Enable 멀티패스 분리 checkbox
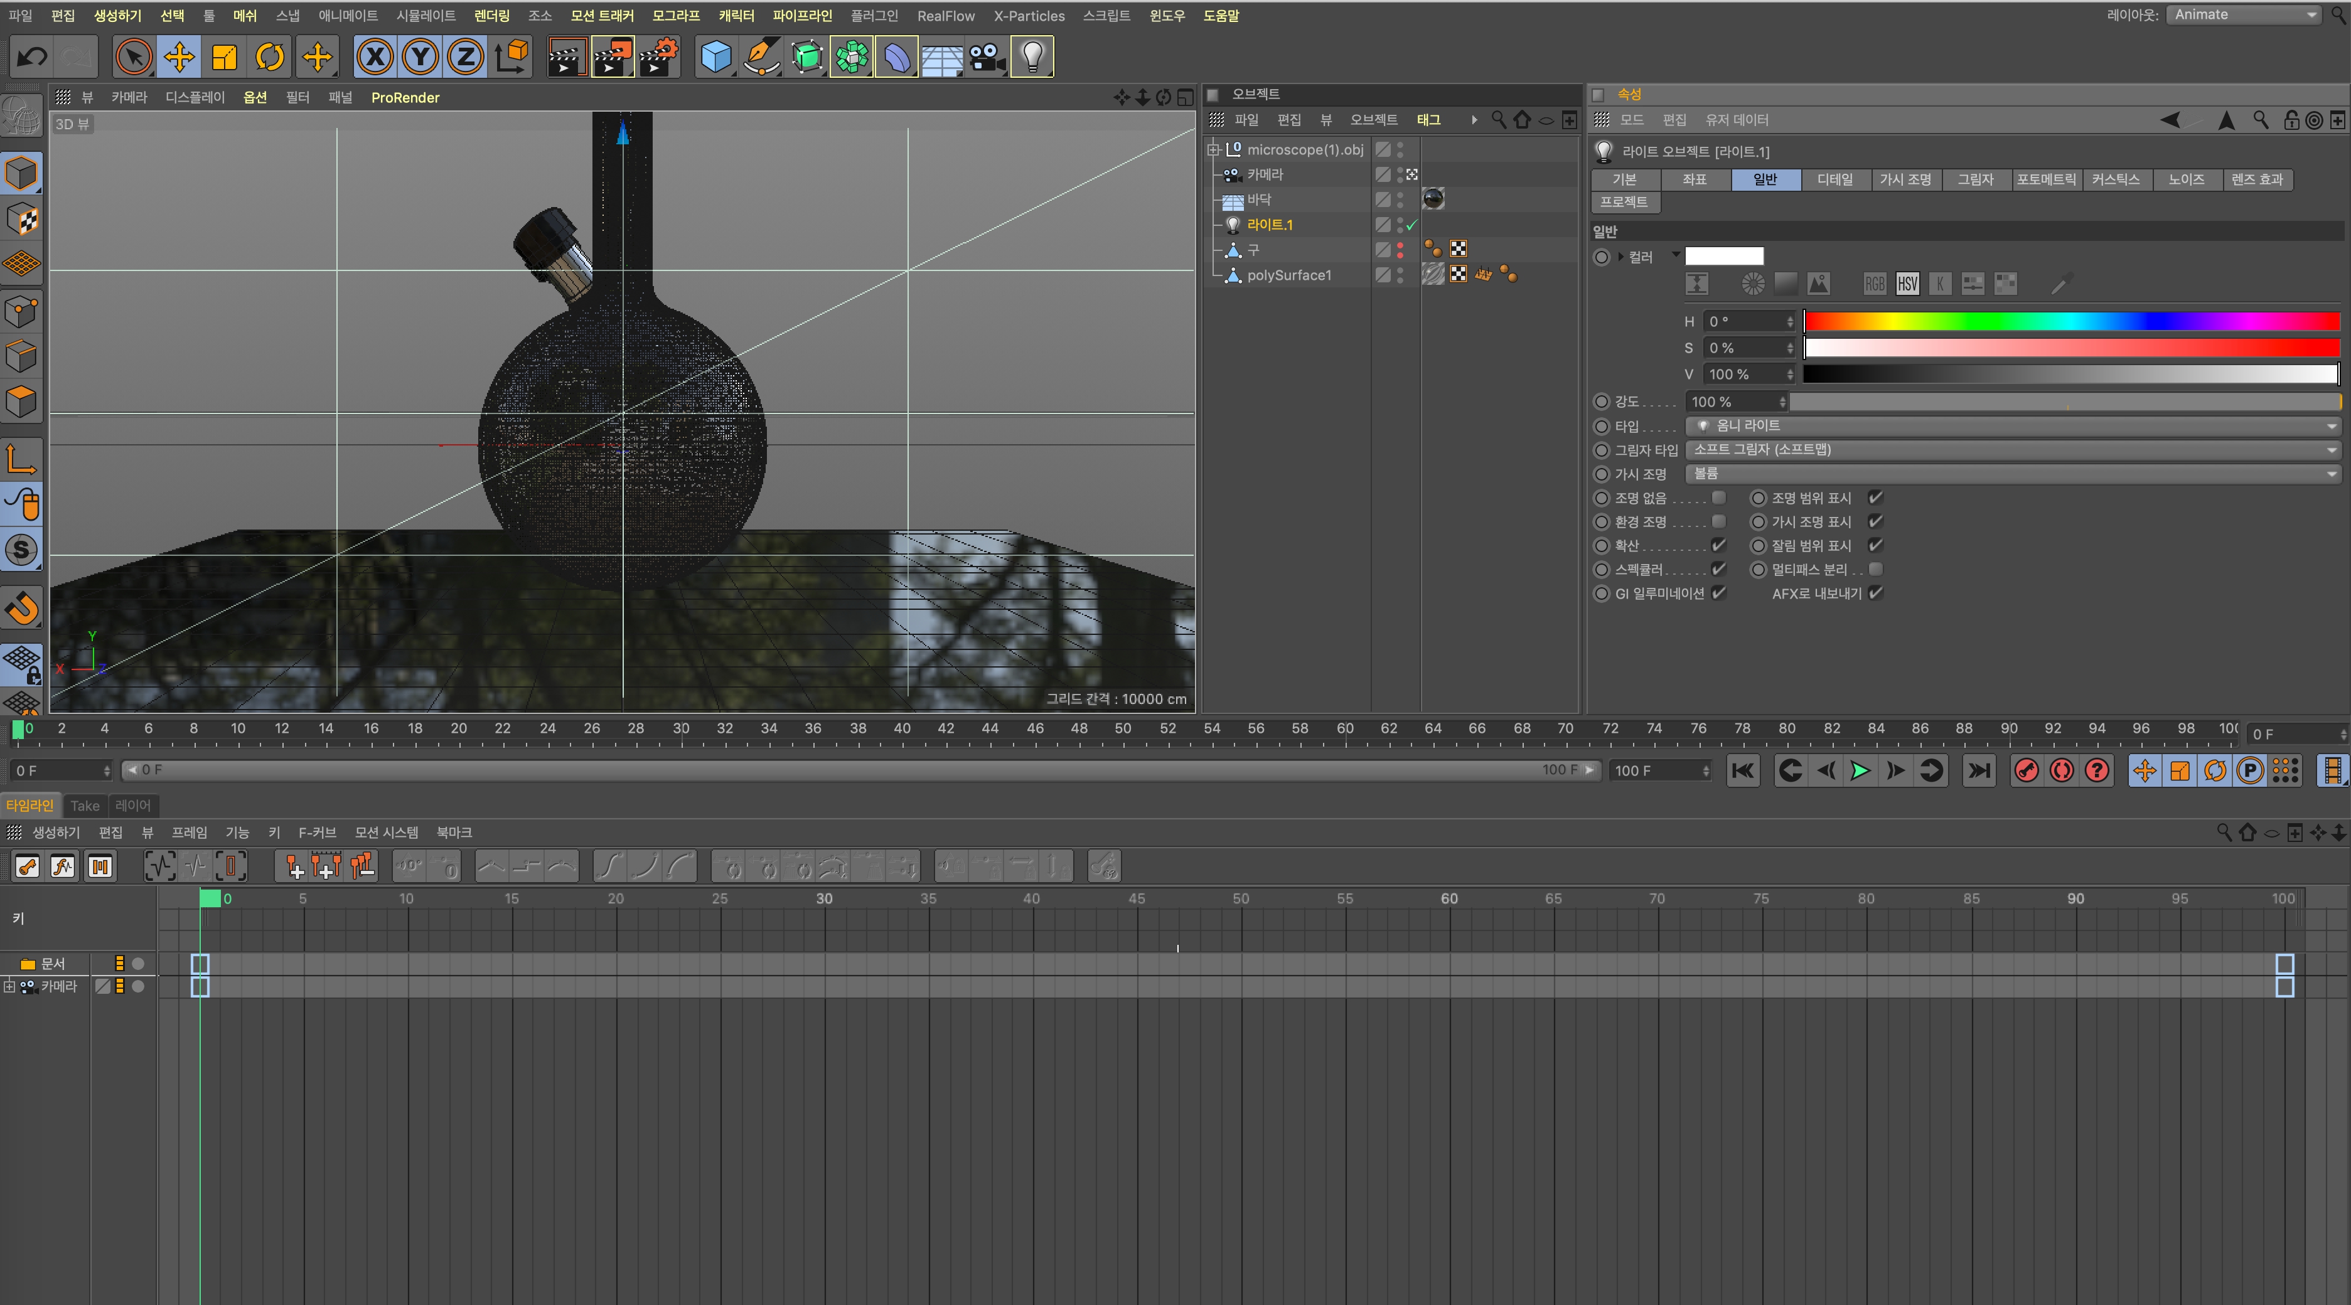The height and width of the screenshot is (1305, 2351). (1875, 568)
